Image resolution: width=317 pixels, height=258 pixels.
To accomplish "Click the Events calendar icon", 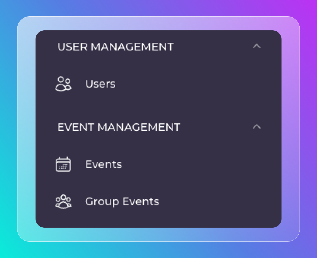I will click(x=63, y=164).
